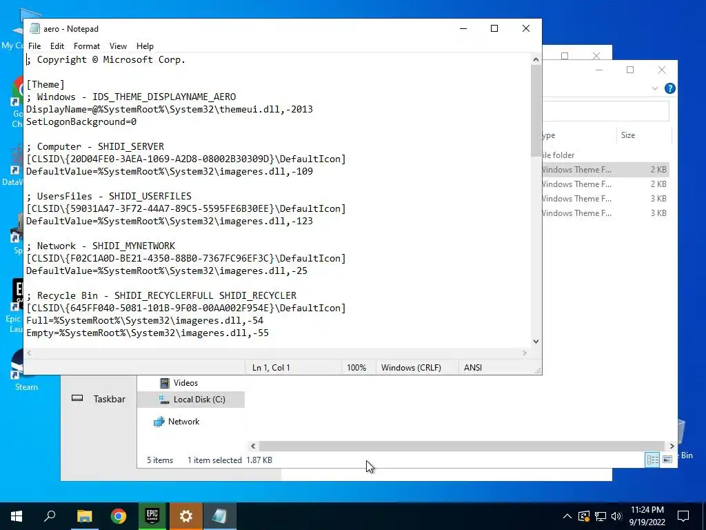This screenshot has width=706, height=530.
Task: Click the Taskbar settings icon
Action: 77,398
